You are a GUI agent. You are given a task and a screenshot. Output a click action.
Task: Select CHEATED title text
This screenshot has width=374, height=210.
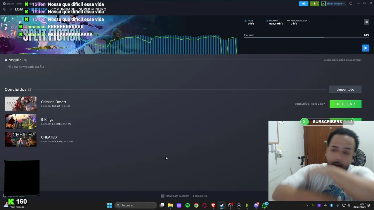[x=49, y=137]
